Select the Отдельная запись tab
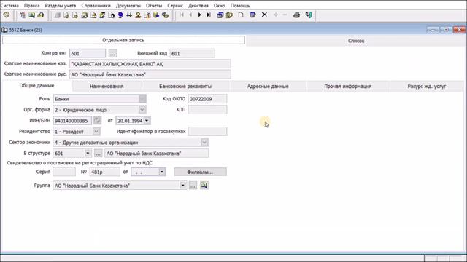This screenshot has height=262, width=467. [x=123, y=40]
